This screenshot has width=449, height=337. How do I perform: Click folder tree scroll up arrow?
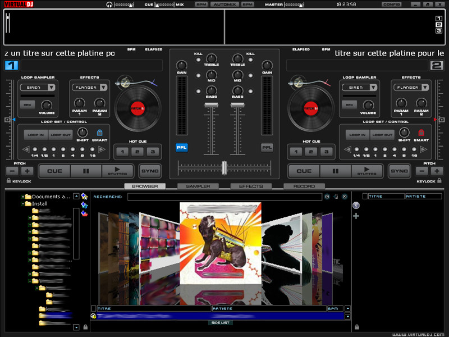click(76, 196)
